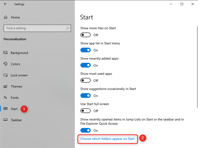Minimize the Settings window
The height and width of the screenshot is (148, 198).
[x=171, y=4]
